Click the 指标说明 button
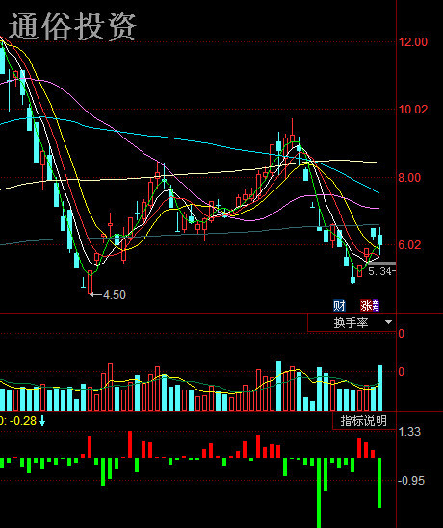443x528 pixels. point(364,420)
